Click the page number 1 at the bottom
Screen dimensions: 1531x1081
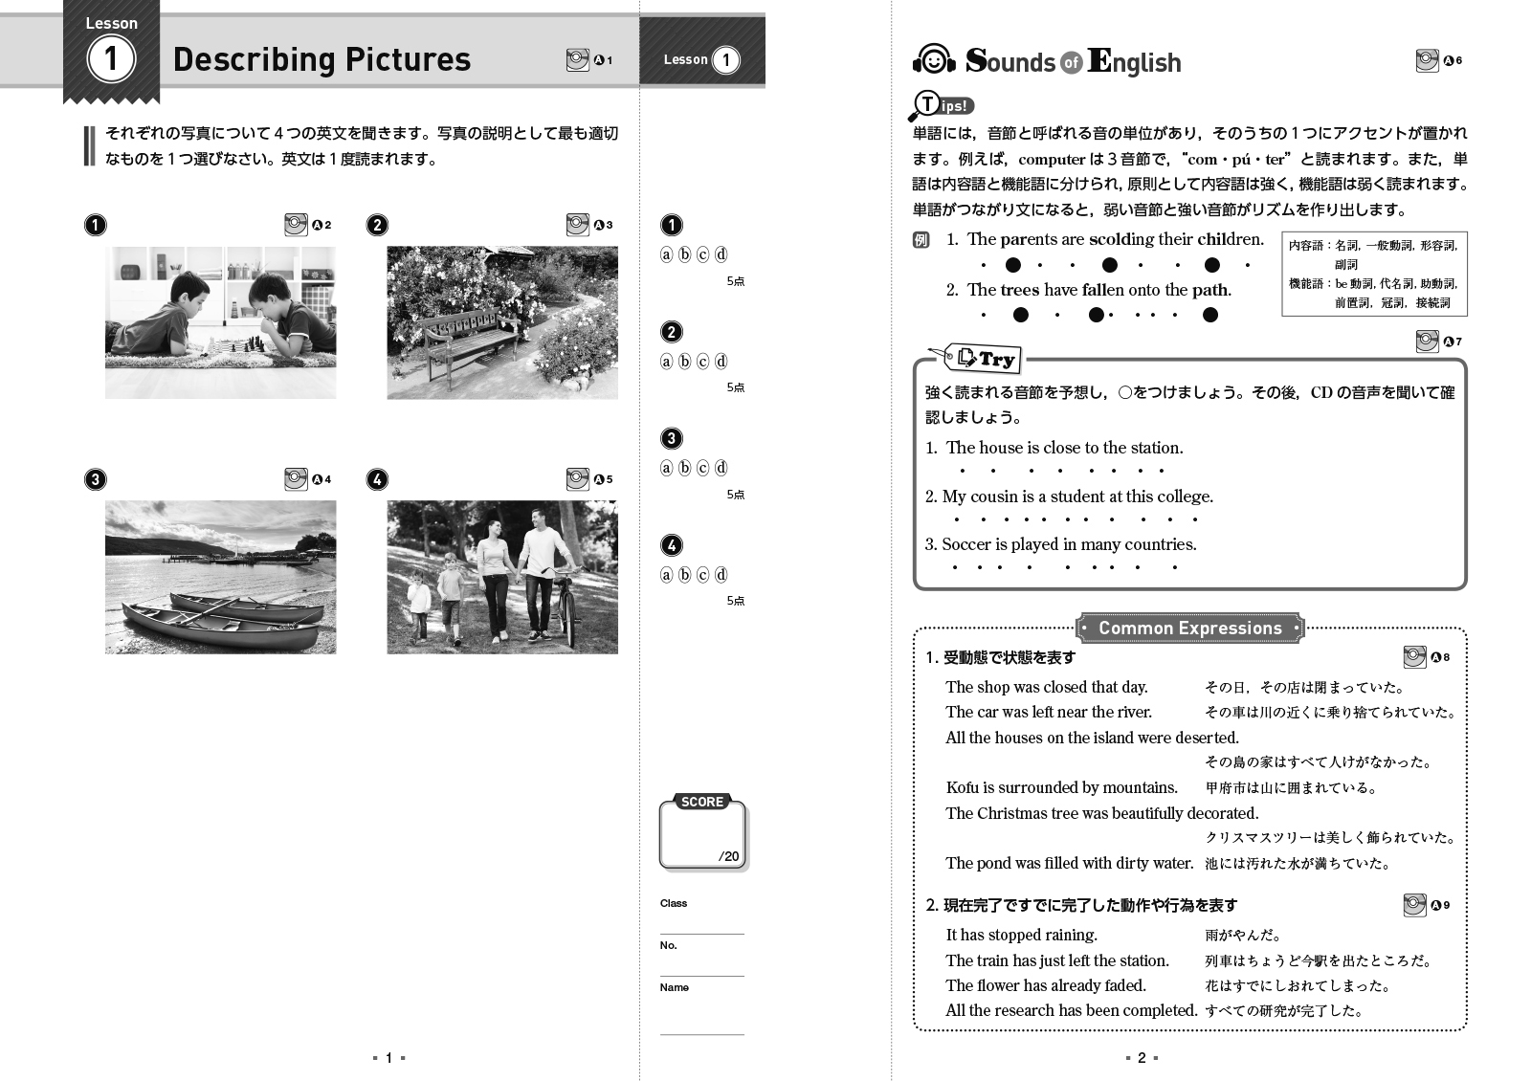tap(388, 1058)
